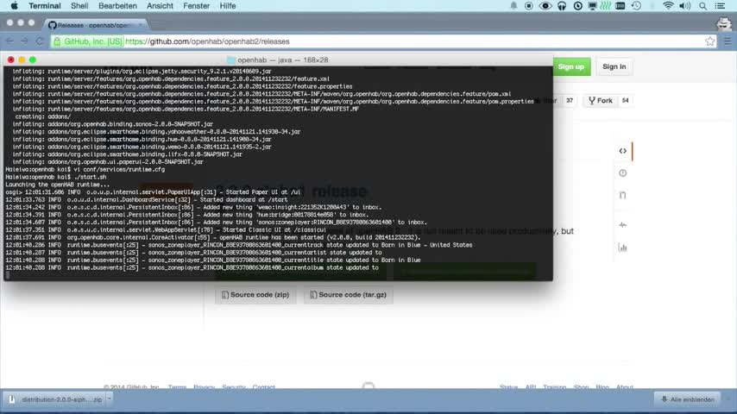Click the terminal line 'Launching the openHAB runtime...'
Image resolution: width=737 pixels, height=414 pixels.
click(57, 185)
